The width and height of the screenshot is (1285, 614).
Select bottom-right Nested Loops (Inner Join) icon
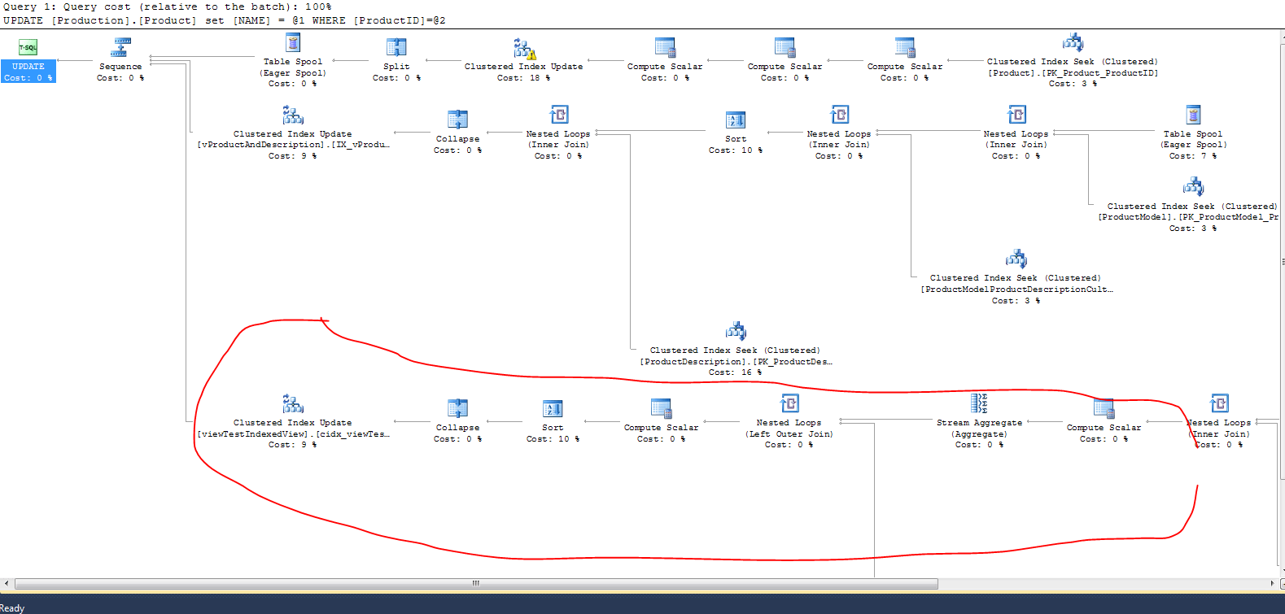click(1219, 404)
